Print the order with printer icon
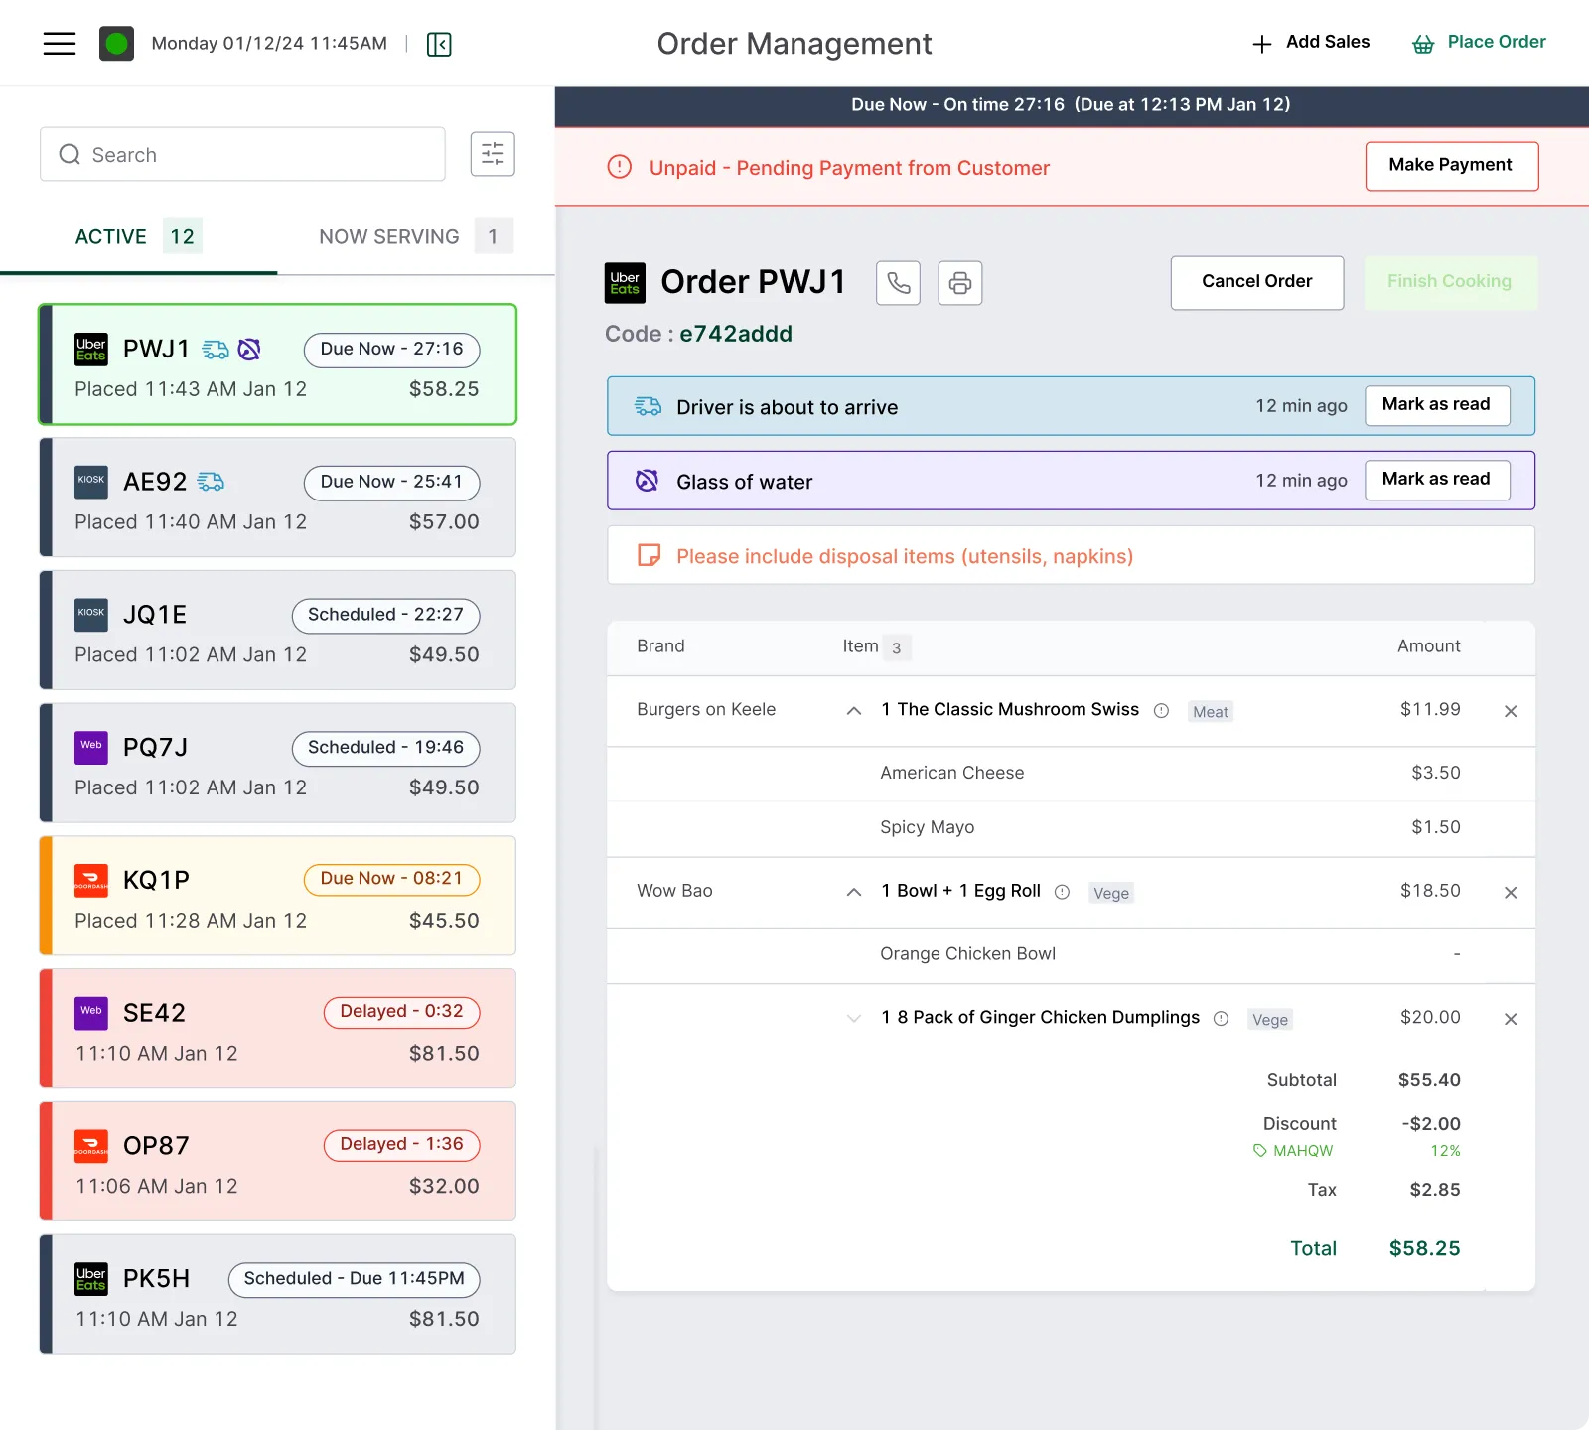The height and width of the screenshot is (1430, 1589). [x=960, y=283]
